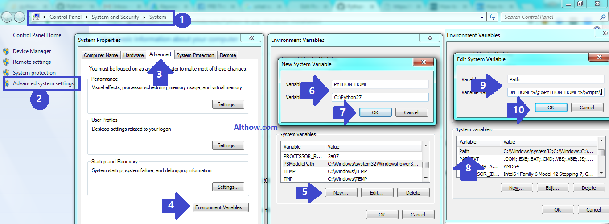The height and width of the screenshot is (224, 609).
Task: Click Cancel in New System Variable dialog
Action: [x=411, y=112]
